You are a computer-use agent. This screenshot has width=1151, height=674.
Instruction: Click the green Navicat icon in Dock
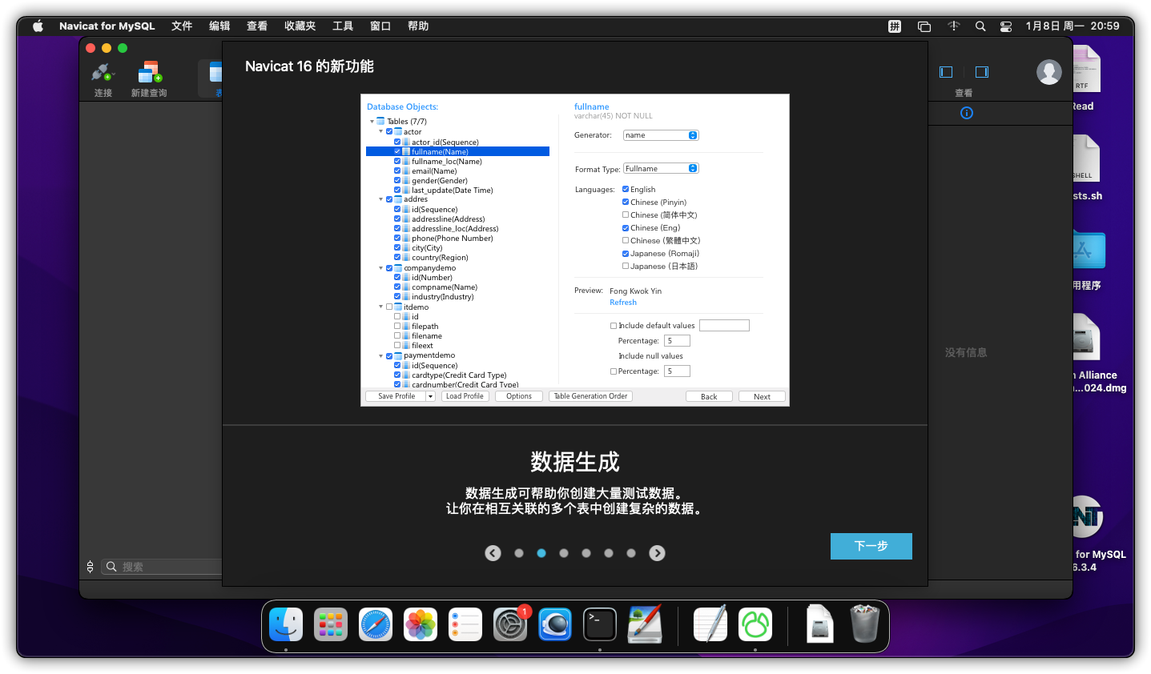755,624
